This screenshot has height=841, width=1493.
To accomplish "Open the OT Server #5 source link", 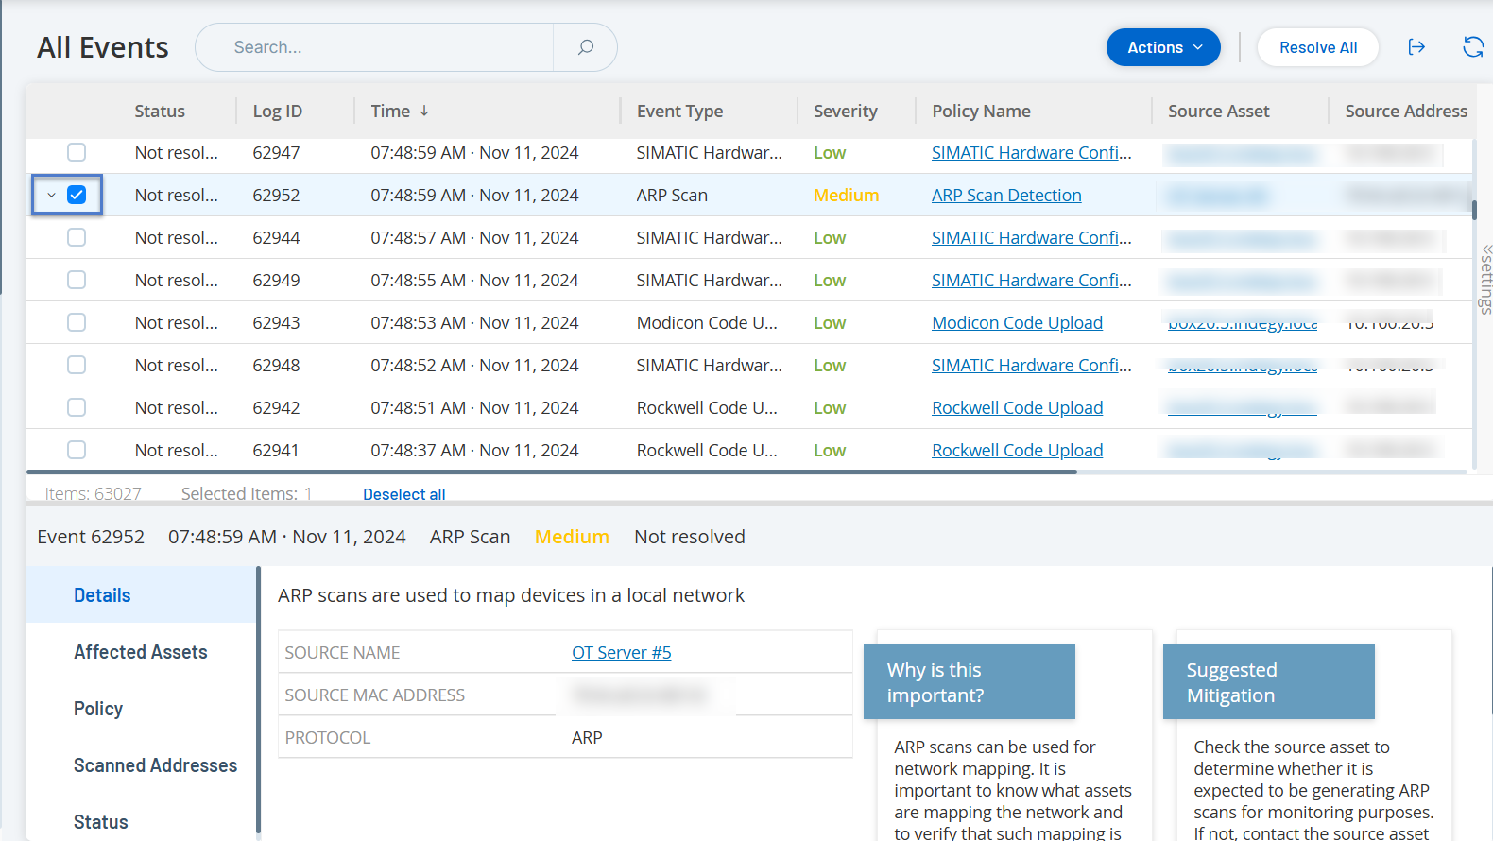I will pyautogui.click(x=621, y=653).
